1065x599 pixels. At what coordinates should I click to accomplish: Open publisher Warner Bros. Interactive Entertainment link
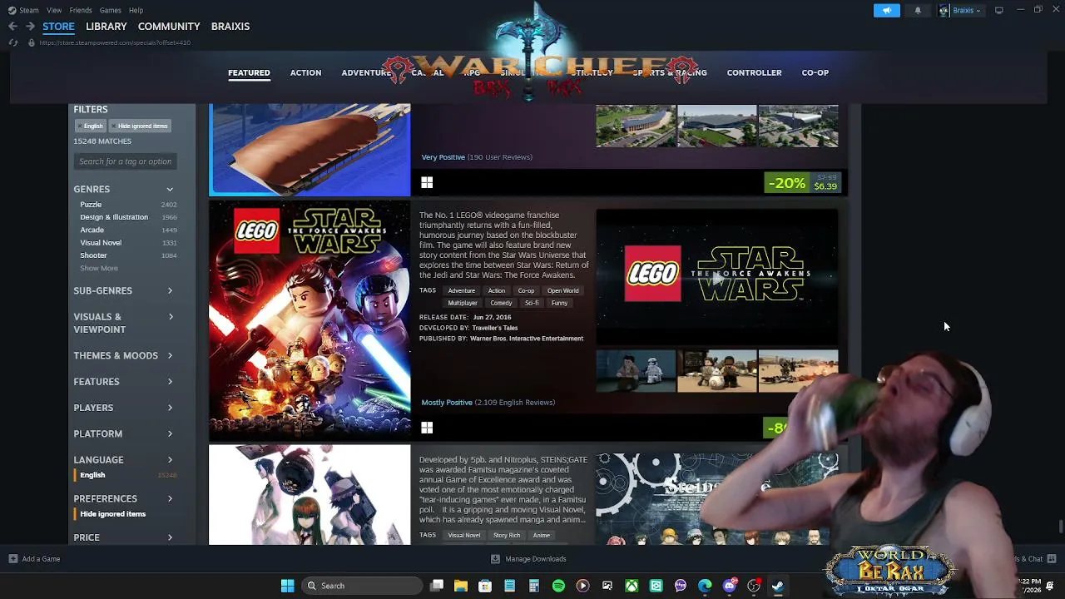527,339
